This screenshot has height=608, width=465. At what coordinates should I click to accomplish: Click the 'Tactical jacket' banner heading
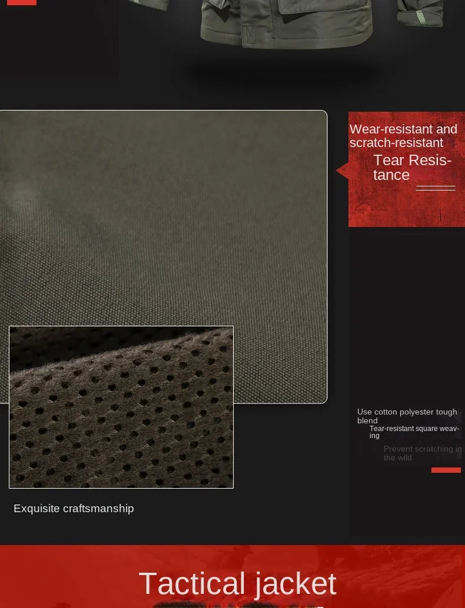[237, 584]
